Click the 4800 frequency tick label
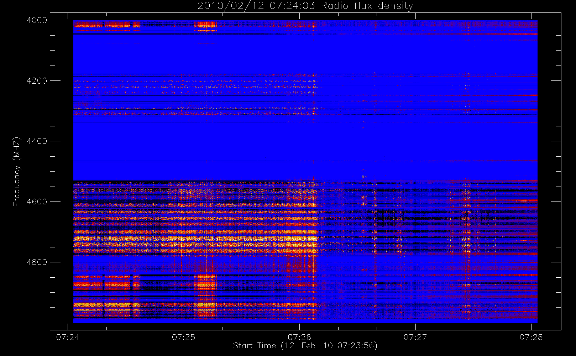Viewport: 576px width, 356px height. 37,262
